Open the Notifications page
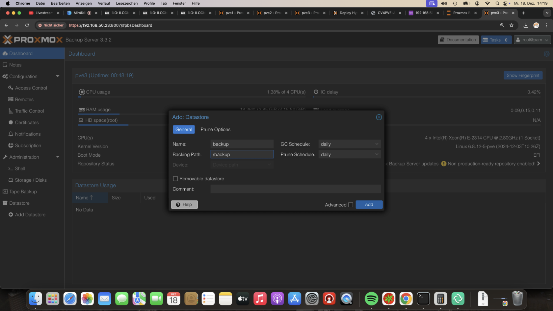Viewport: 553px width, 311px height. pyautogui.click(x=32, y=134)
